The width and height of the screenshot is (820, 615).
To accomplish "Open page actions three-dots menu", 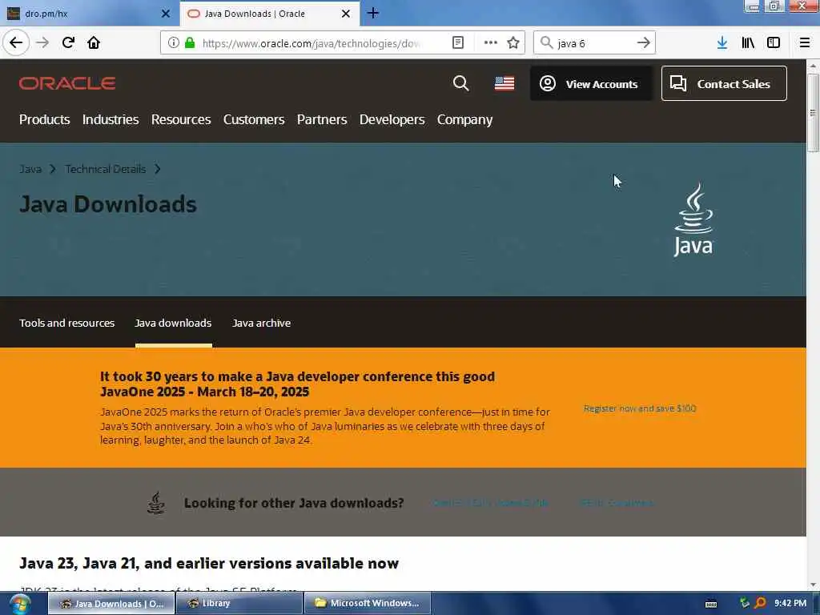I will tap(491, 43).
